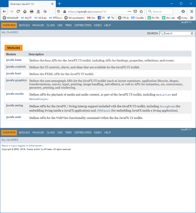
Task: Click the browser reload button
Action: (x=18, y=11)
